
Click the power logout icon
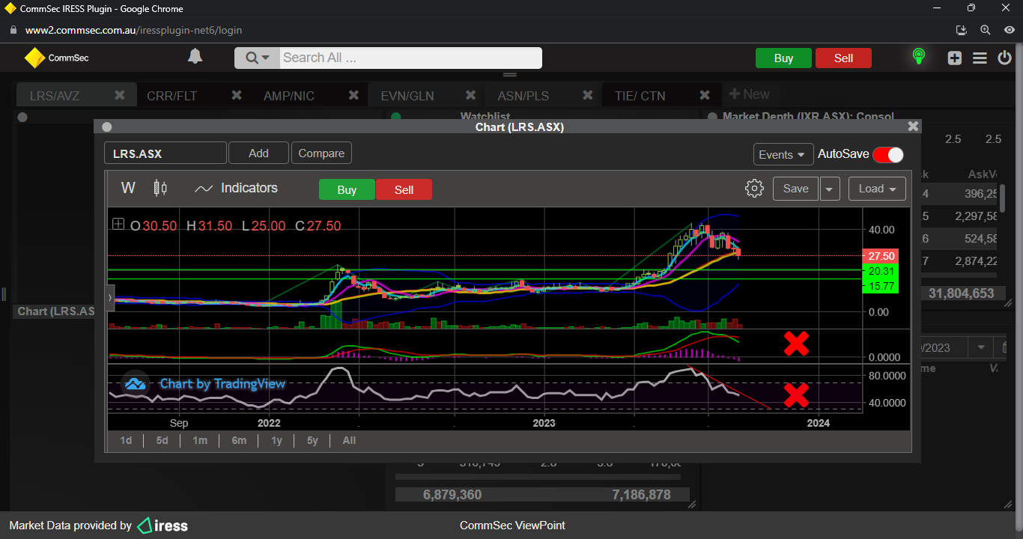pos(1004,58)
